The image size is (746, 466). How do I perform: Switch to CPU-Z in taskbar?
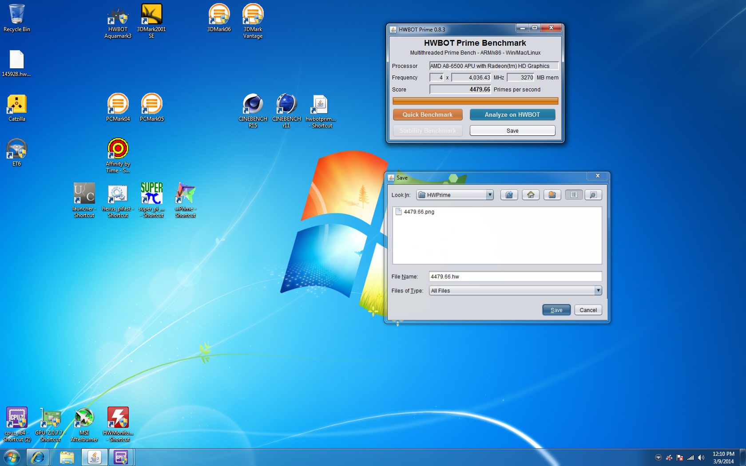(121, 457)
